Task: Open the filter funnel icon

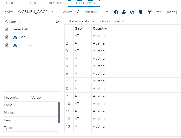Action: tap(150, 12)
